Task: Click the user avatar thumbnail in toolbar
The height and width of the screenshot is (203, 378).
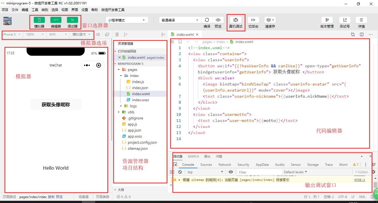Action: pos(7,21)
